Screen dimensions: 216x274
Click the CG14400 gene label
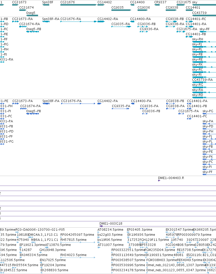point(137,2)
